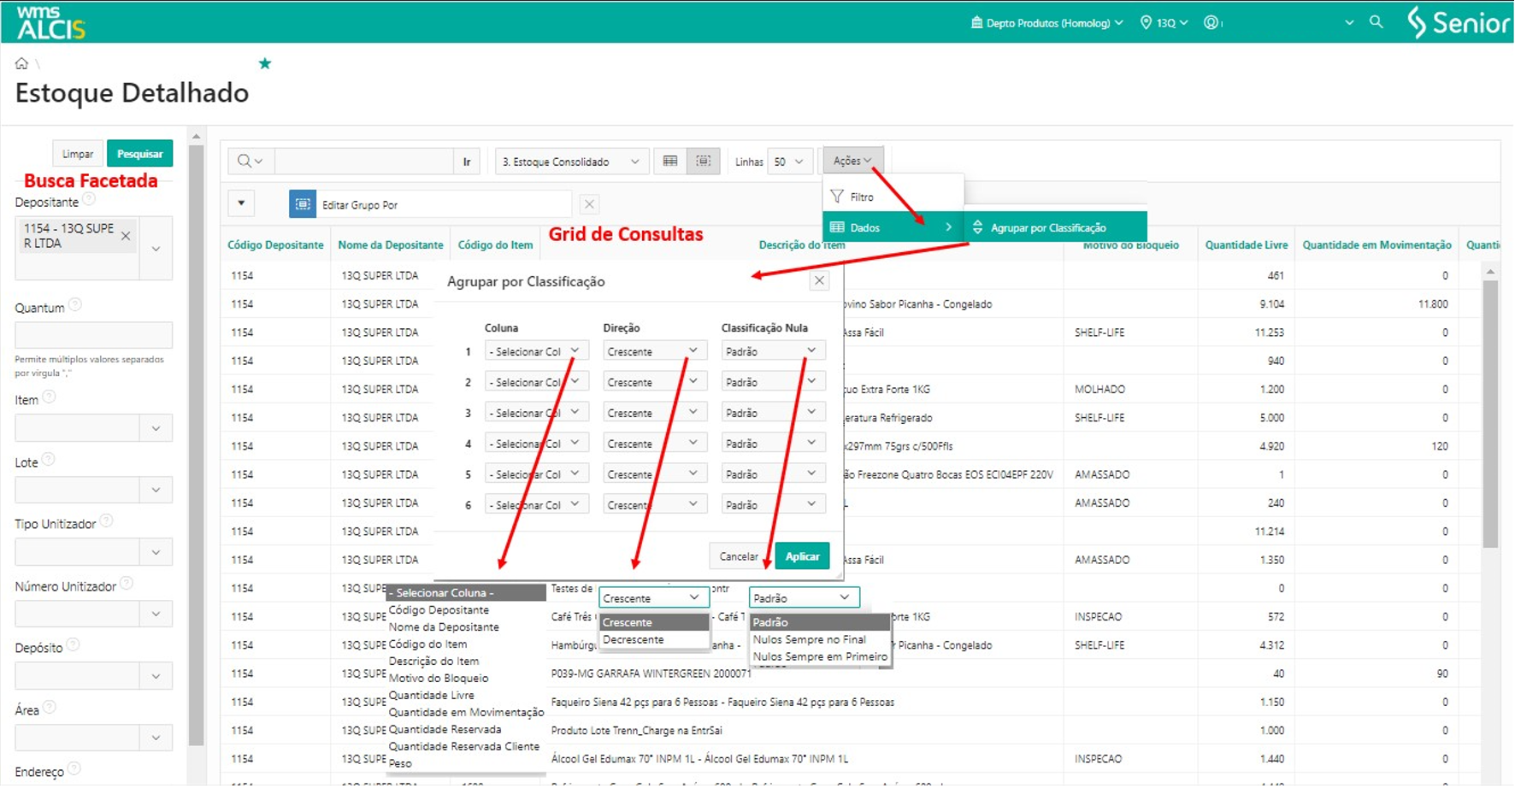Choose Filtro from the Ações menu
The height and width of the screenshot is (788, 1515).
pyautogui.click(x=893, y=197)
